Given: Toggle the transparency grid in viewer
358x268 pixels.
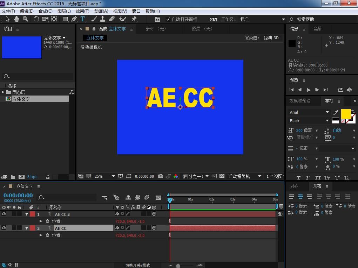Looking at the screenshot, I should 222,176.
